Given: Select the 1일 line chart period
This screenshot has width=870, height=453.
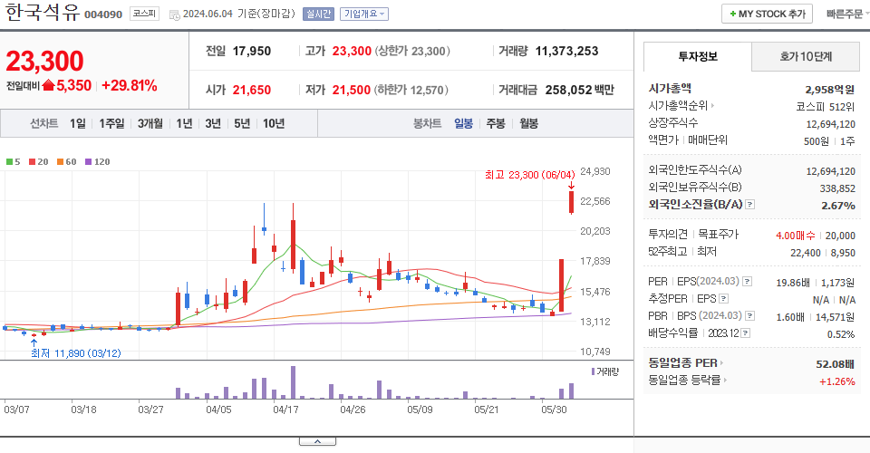Looking at the screenshot, I should (78, 123).
